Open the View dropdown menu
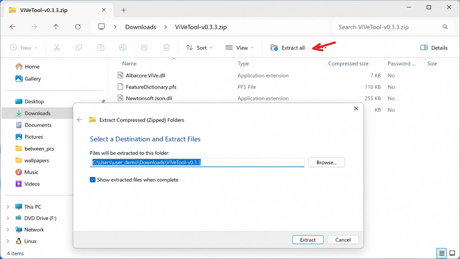This screenshot has width=460, height=259. [x=239, y=48]
